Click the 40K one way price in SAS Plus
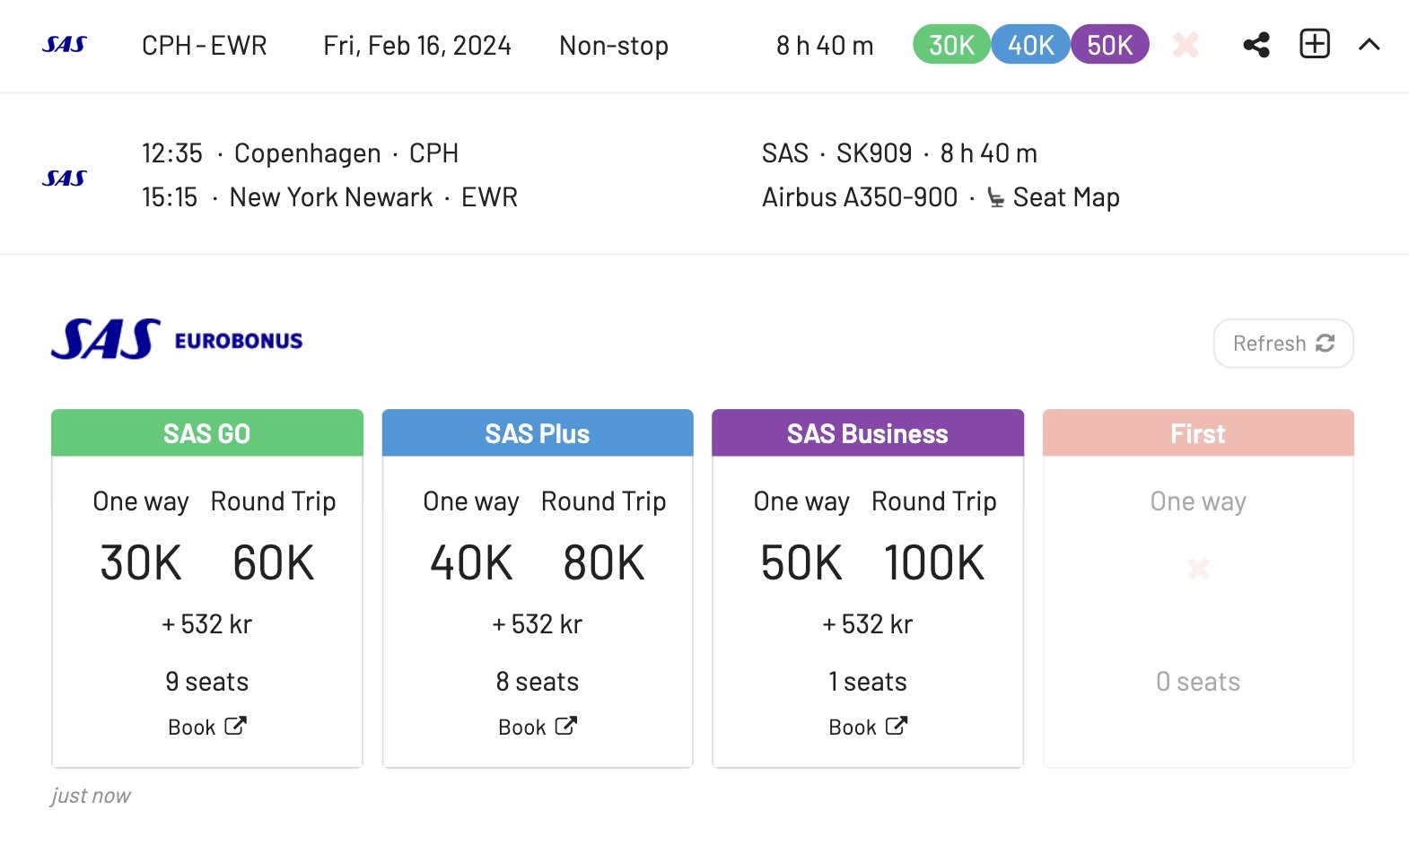 (x=471, y=563)
